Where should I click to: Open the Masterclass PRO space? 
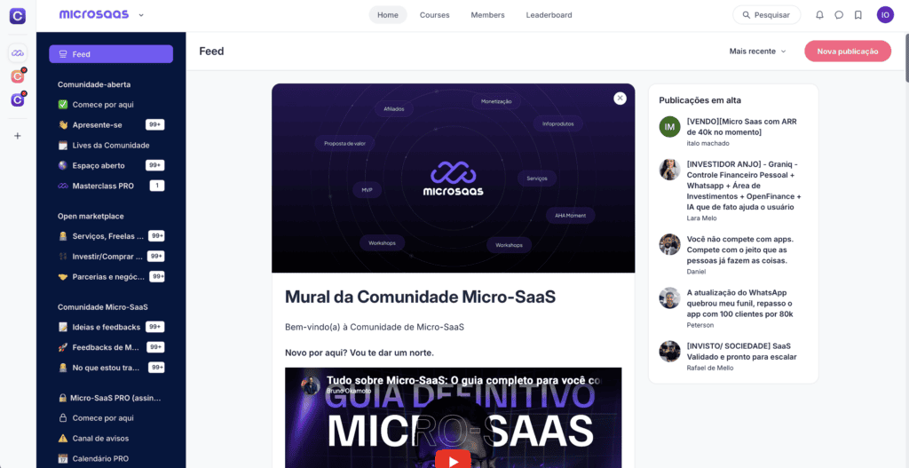click(111, 186)
